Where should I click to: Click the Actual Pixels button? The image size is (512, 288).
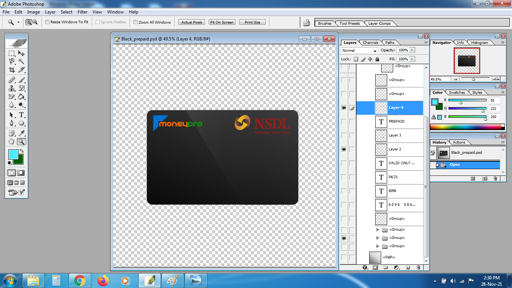pos(192,22)
